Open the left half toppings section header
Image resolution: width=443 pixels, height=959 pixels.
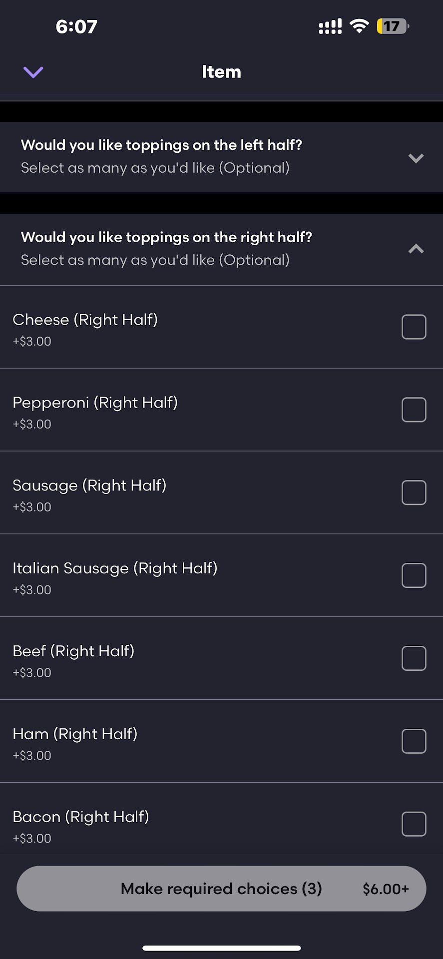click(x=161, y=145)
